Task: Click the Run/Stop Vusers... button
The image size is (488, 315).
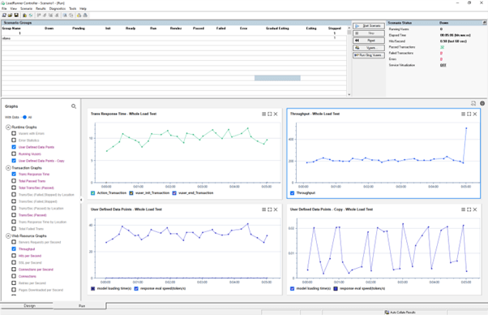Action: click(369, 55)
